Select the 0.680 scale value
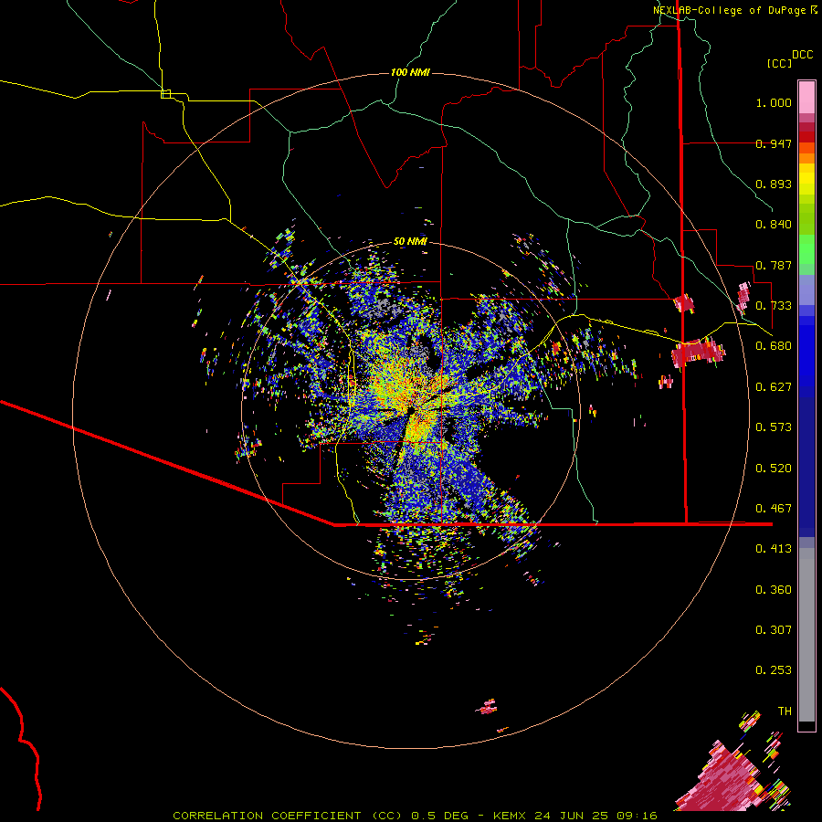 pos(774,346)
